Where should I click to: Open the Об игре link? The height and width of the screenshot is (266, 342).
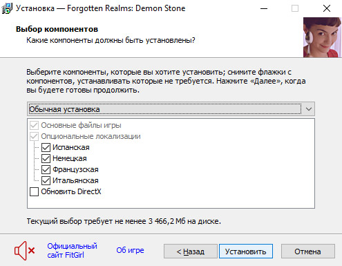130,250
